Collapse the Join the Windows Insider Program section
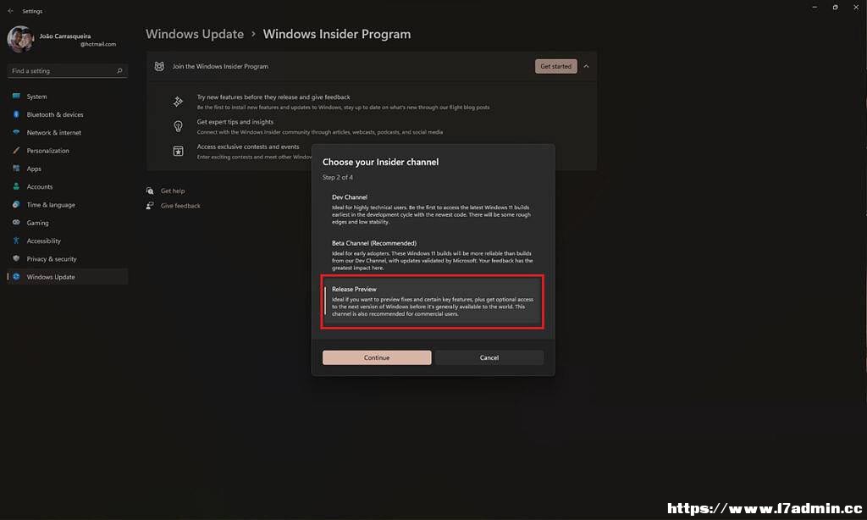The image size is (867, 520). [x=586, y=66]
